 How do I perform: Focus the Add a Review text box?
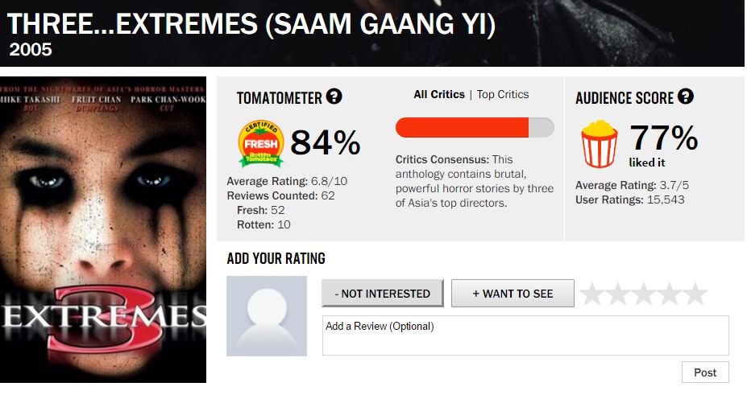click(x=525, y=335)
